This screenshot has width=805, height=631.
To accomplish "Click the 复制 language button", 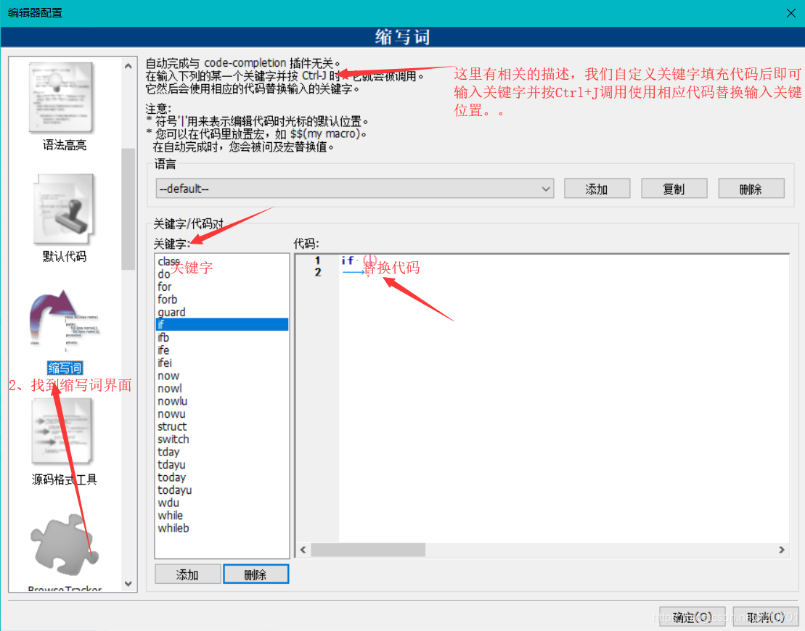I will (674, 188).
